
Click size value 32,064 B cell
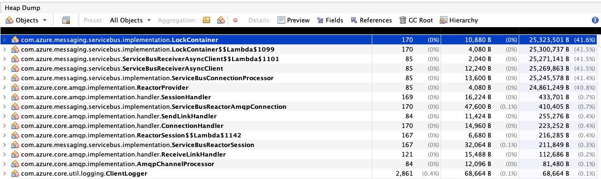(478, 145)
